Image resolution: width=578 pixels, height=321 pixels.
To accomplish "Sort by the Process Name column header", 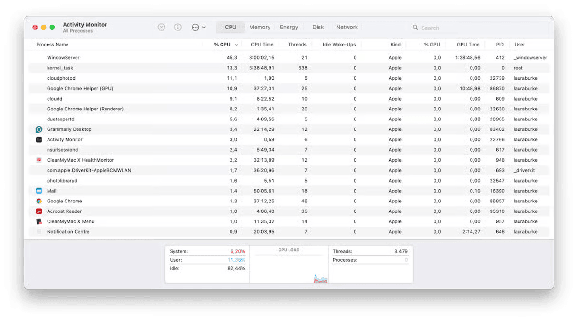I will [x=52, y=45].
